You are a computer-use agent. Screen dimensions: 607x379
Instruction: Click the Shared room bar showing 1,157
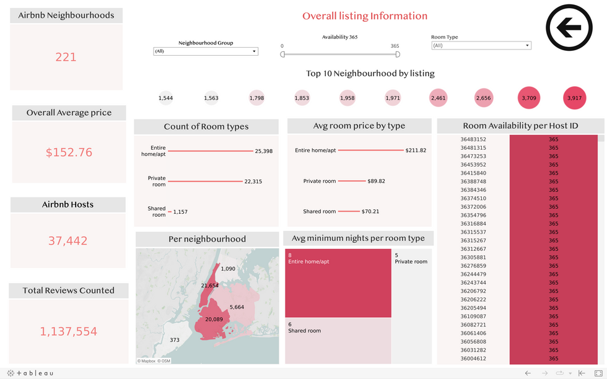170,212
